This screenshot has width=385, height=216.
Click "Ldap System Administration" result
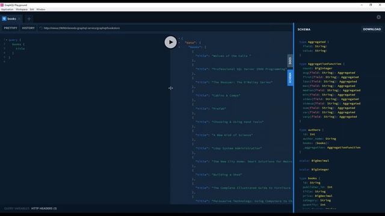236,148
